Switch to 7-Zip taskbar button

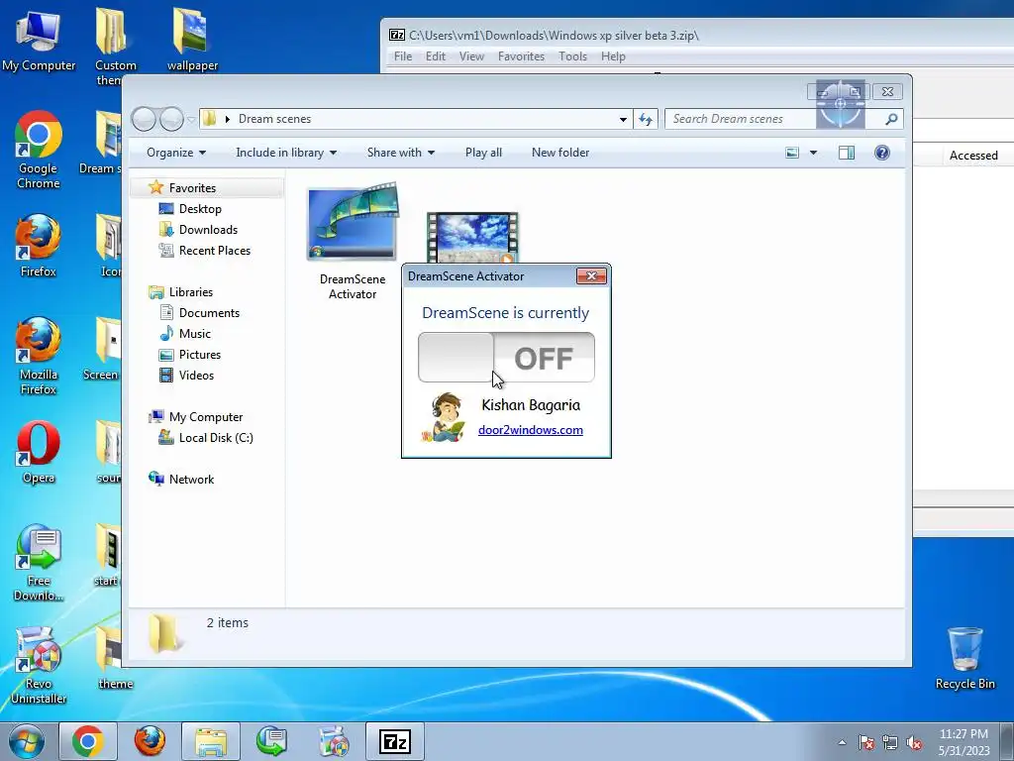pyautogui.click(x=395, y=741)
